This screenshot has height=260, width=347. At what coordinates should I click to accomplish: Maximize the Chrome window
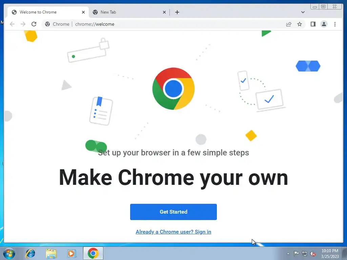point(323,7)
